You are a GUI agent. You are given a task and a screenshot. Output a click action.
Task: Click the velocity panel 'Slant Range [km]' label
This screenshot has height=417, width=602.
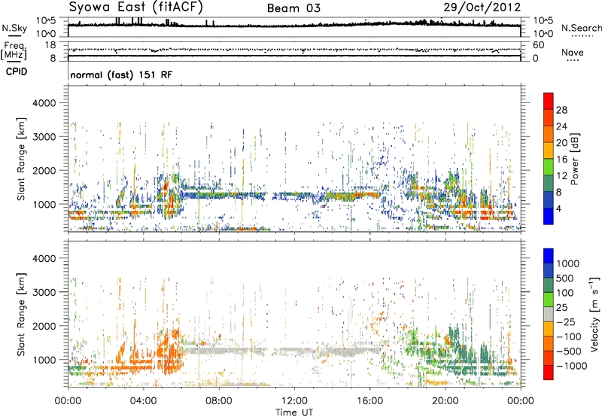point(21,314)
